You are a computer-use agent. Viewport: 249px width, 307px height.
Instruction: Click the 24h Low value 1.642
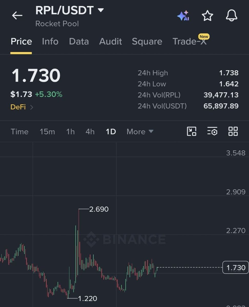tap(229, 84)
